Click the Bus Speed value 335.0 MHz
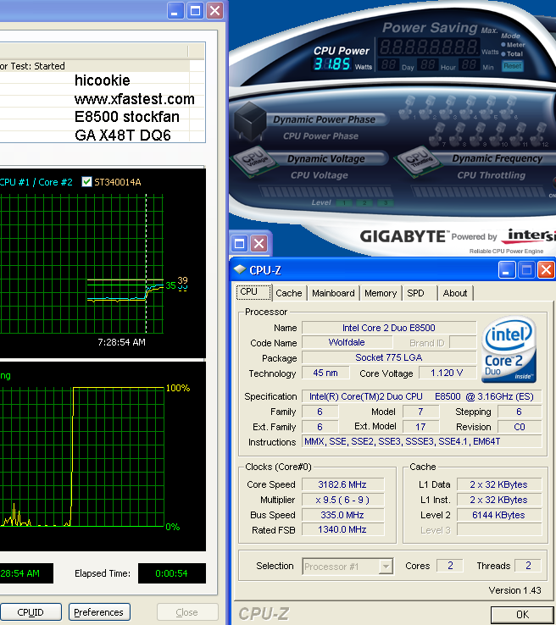This screenshot has height=625, width=556. point(342,515)
